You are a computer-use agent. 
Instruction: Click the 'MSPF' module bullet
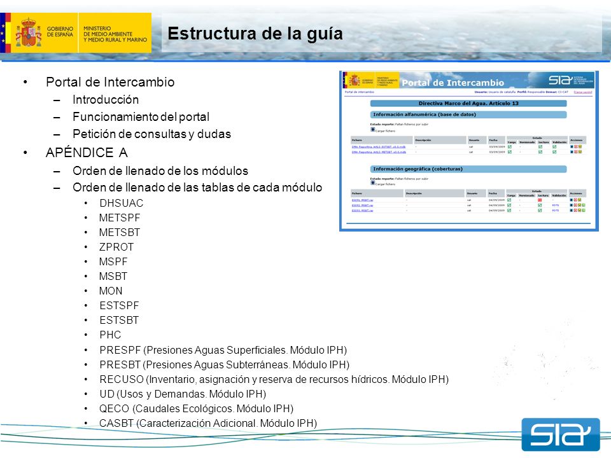(113, 261)
